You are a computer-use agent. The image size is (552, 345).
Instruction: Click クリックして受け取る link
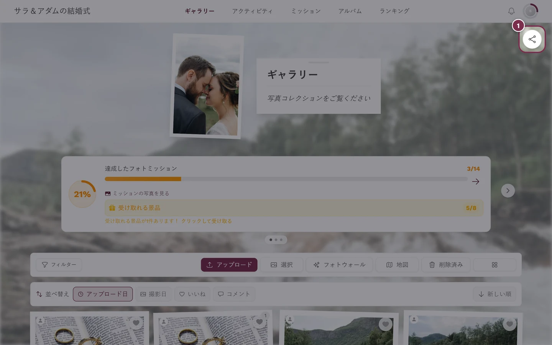pyautogui.click(x=207, y=221)
